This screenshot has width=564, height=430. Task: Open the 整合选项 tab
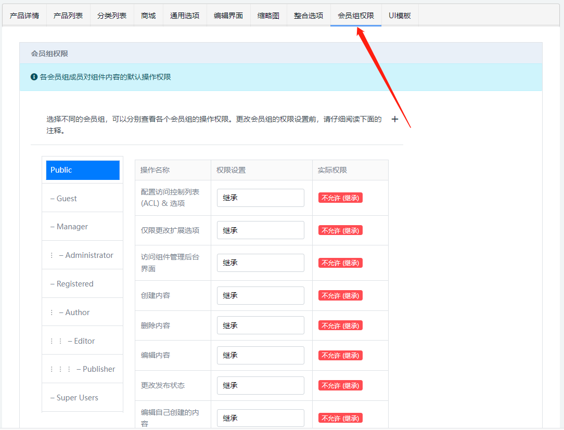click(309, 16)
